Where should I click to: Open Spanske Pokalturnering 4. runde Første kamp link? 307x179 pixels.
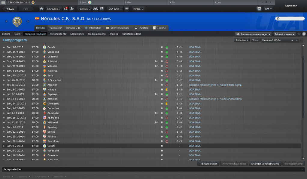215,85
